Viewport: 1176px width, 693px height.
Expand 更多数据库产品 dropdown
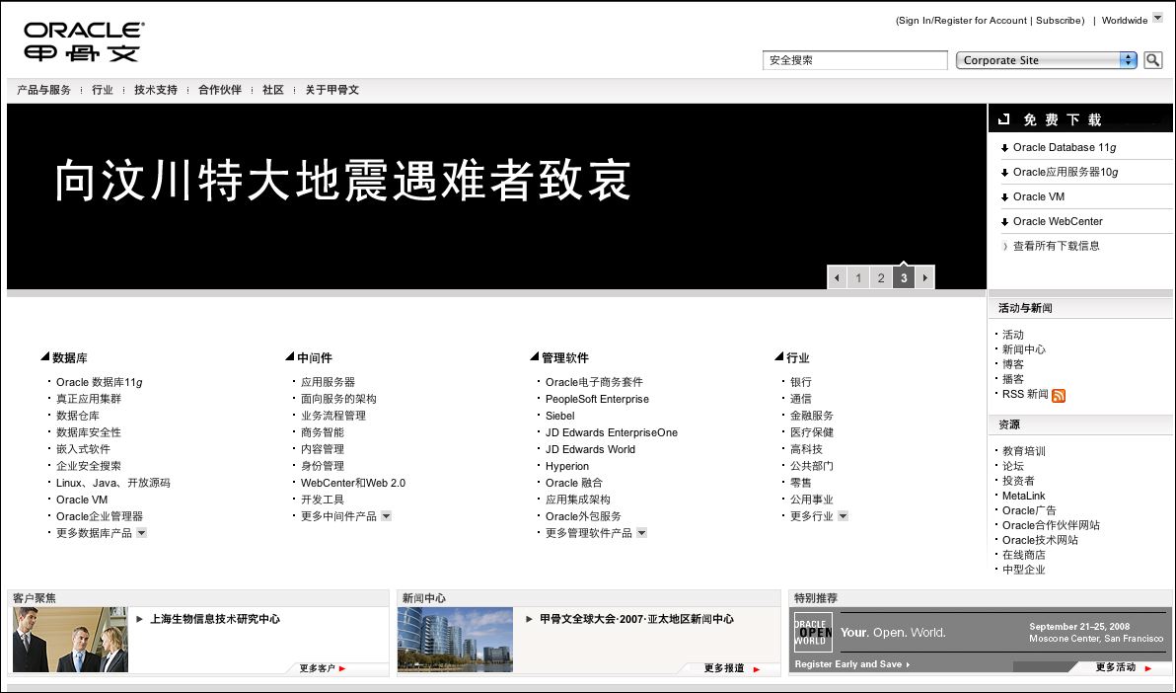142,533
